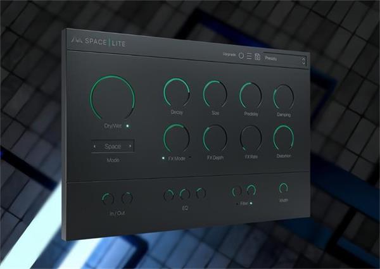Click the Width knob
Image resolution: width=380 pixels, height=269 pixels.
click(x=283, y=188)
